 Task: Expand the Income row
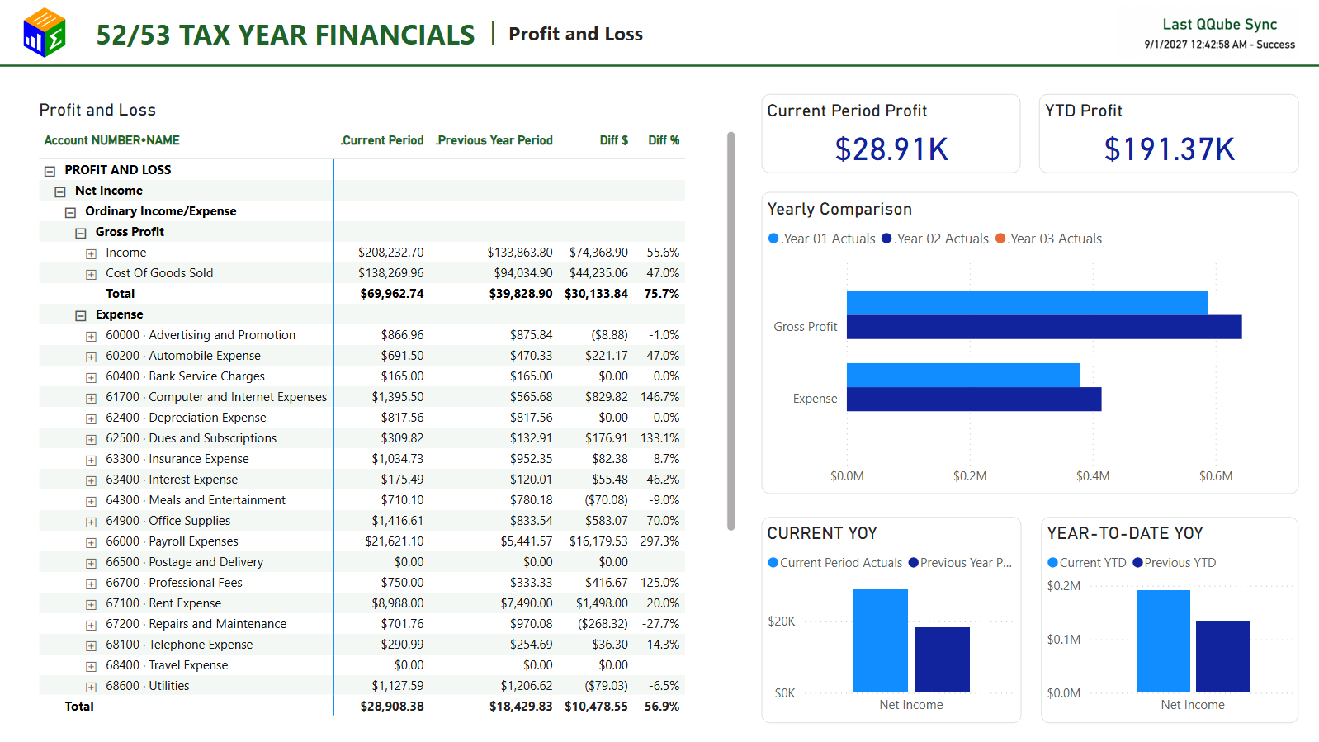click(91, 253)
